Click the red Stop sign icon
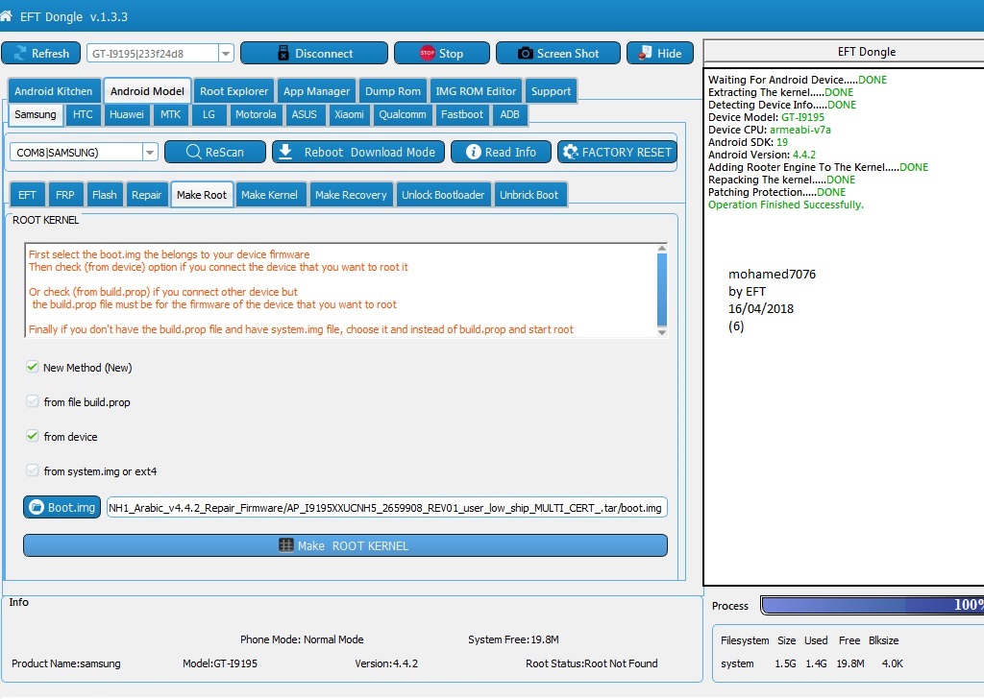The height and width of the screenshot is (699, 984). (x=428, y=53)
